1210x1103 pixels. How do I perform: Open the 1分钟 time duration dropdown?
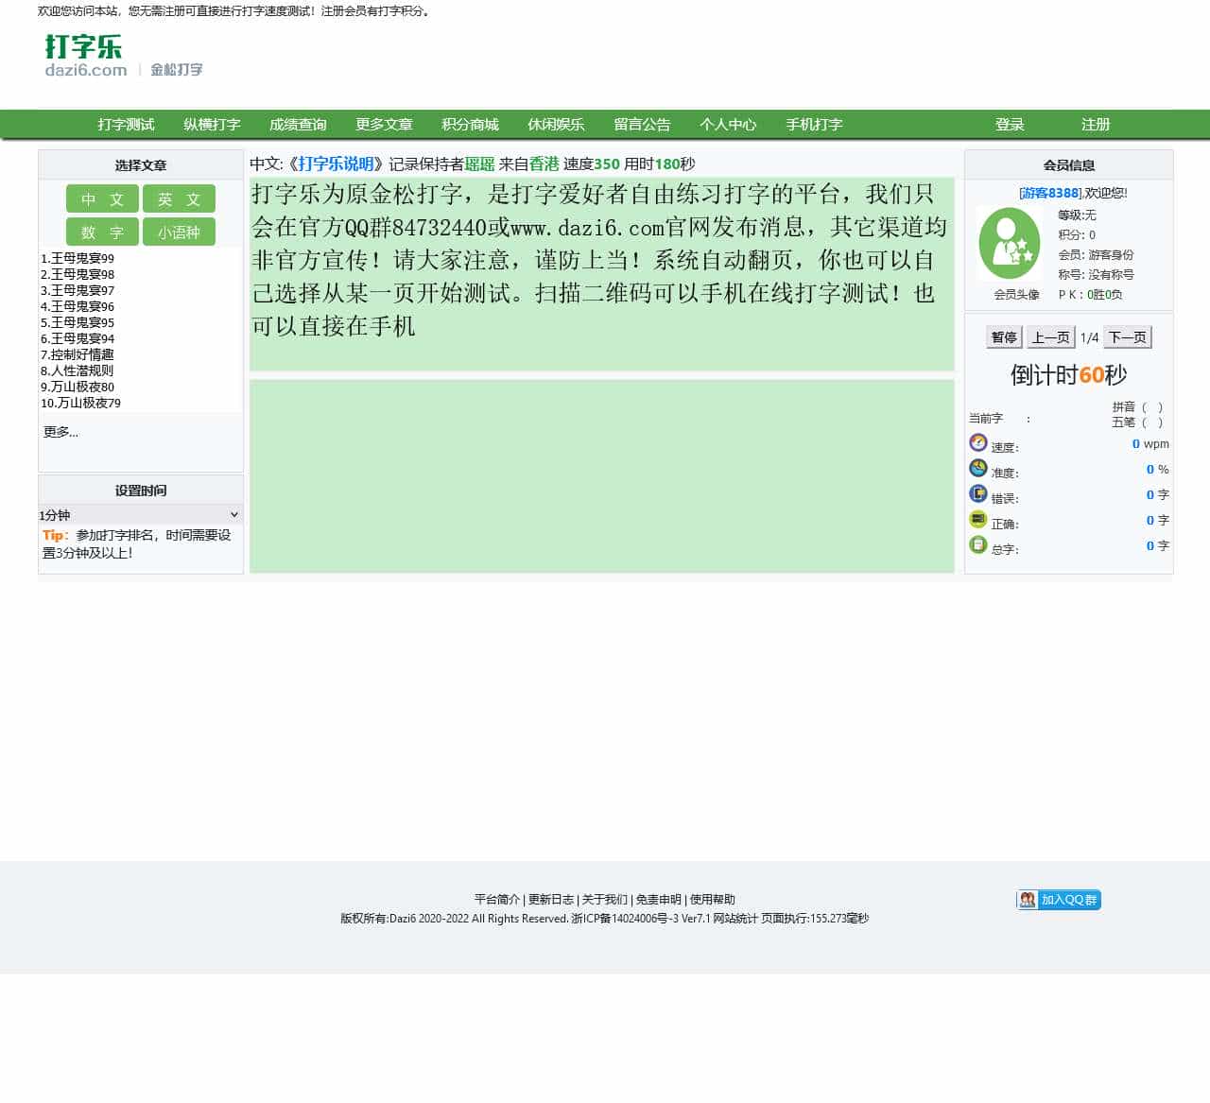coord(140,514)
